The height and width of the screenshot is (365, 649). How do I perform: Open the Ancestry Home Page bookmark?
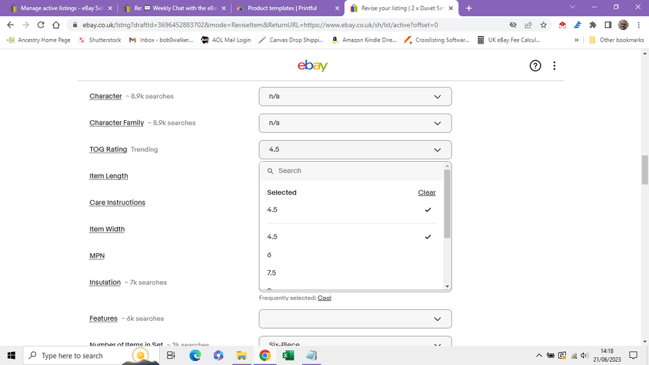[38, 40]
